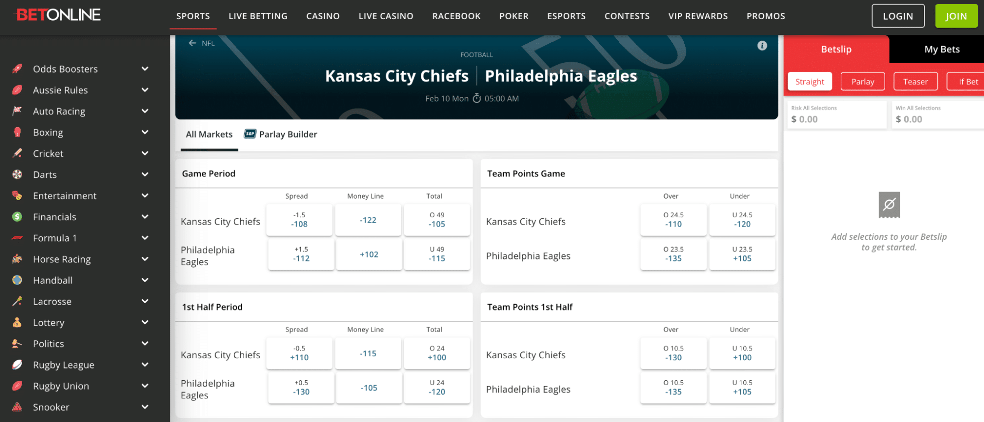Click the Odds Boosters rocket icon
The height and width of the screenshot is (422, 984).
(17, 69)
